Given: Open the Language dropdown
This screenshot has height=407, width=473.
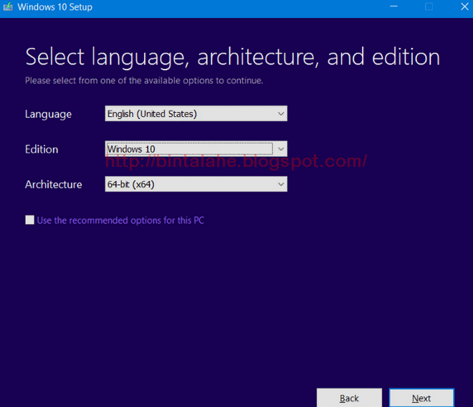Looking at the screenshot, I should 196,113.
